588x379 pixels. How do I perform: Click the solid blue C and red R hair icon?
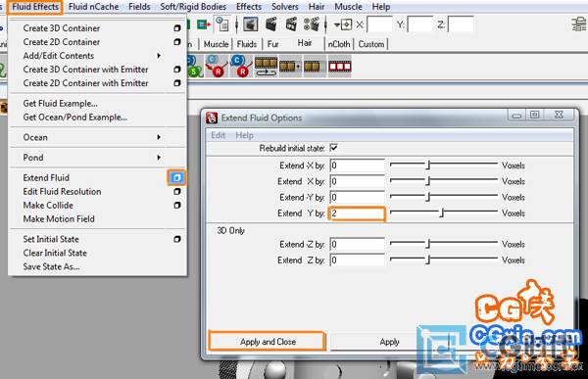(240, 66)
